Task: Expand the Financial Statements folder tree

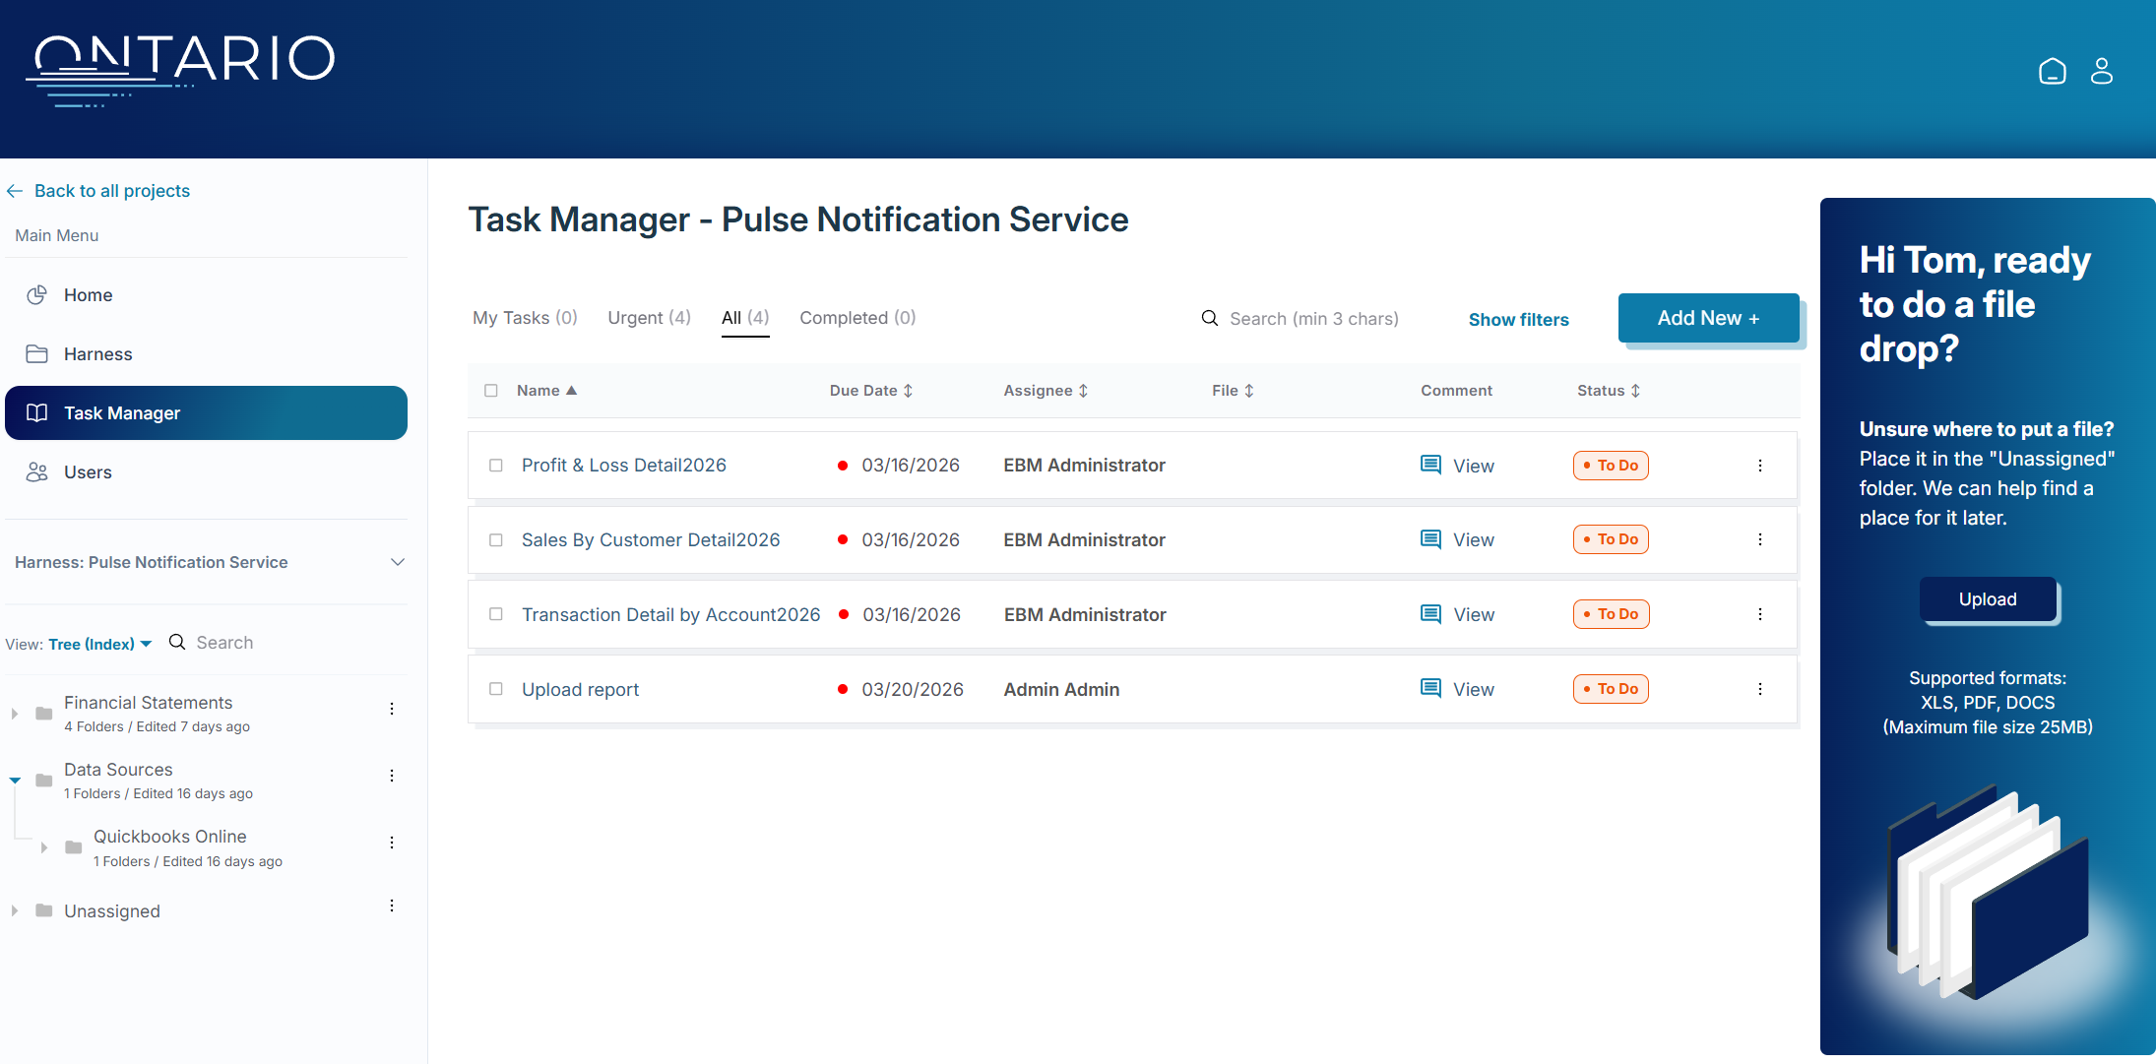Action: (x=15, y=714)
